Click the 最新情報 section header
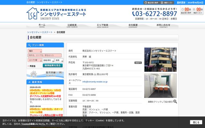205x128 pixels. [45, 82]
